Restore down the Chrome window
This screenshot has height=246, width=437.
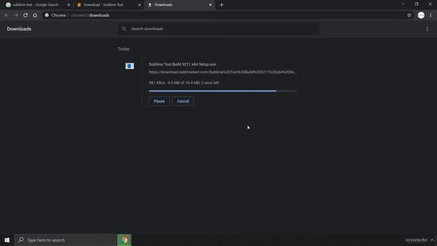click(x=417, y=4)
